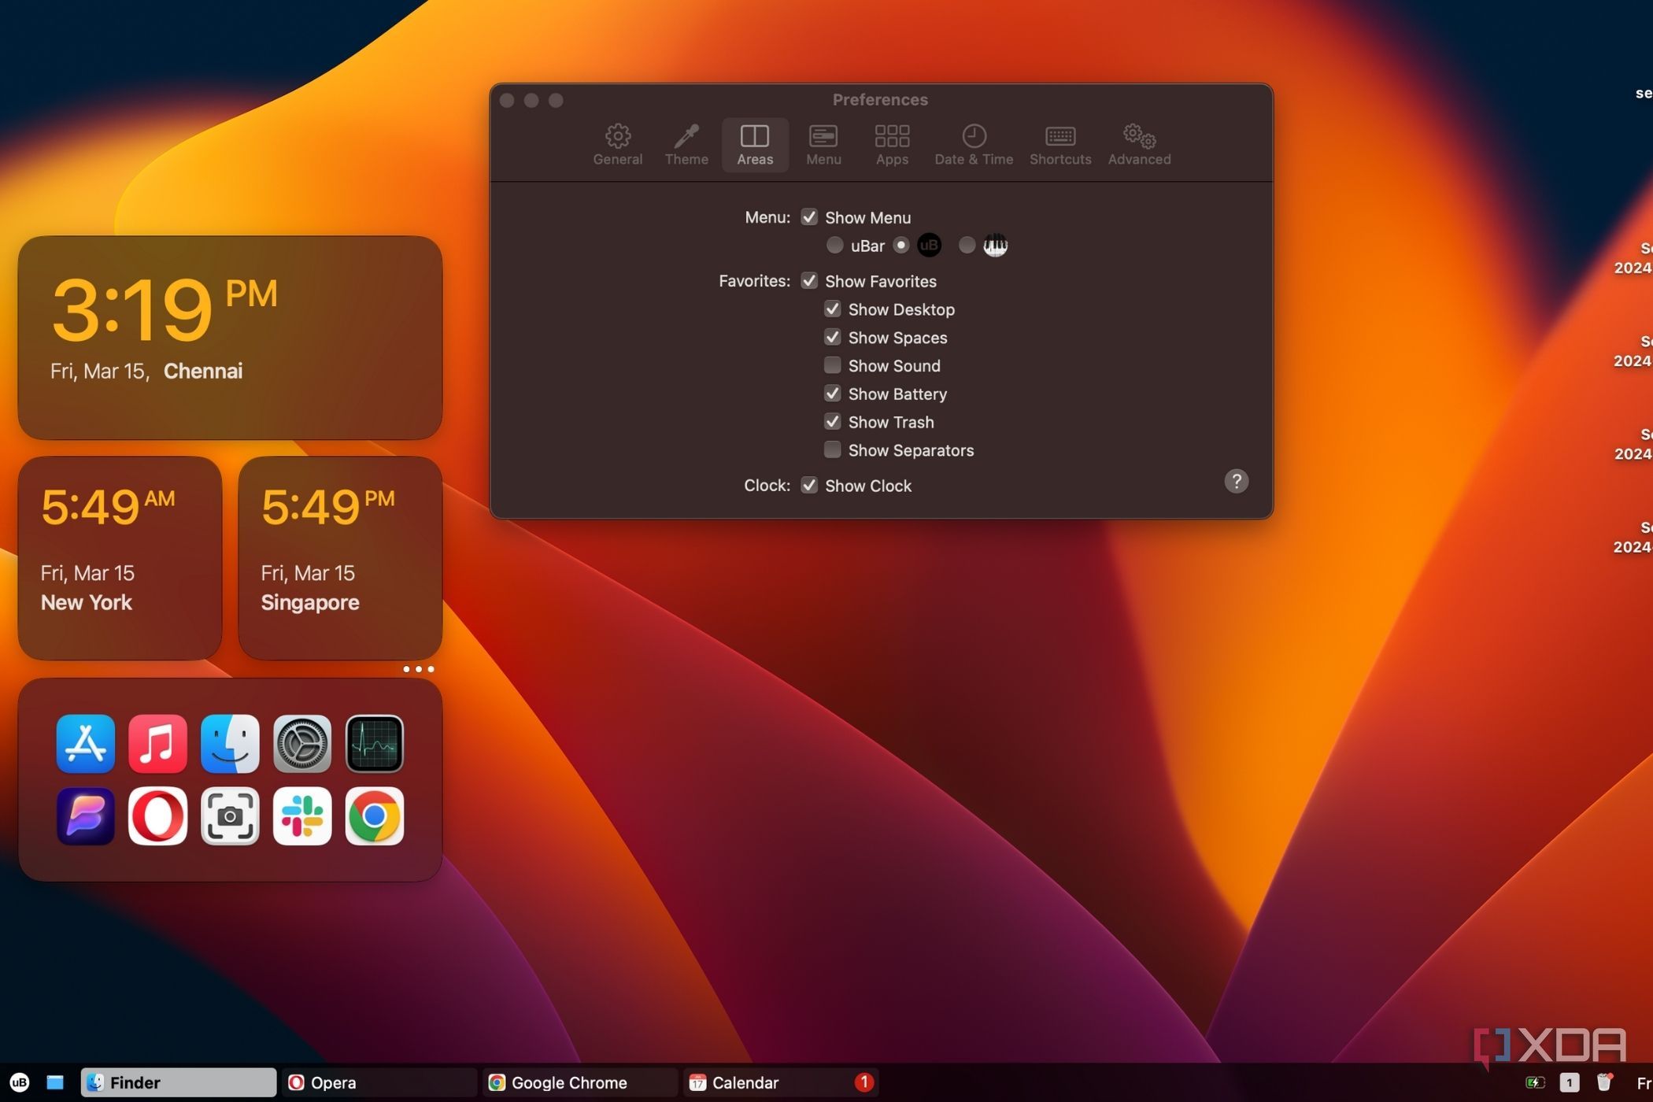This screenshot has height=1102, width=1653.
Task: Click the Show Desktop icon in taskbar
Action: (x=54, y=1082)
